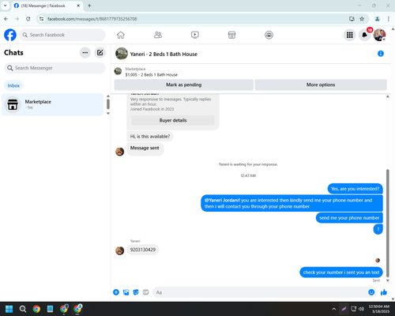Open the notifications bell icon
395x316 pixels.
(364, 35)
